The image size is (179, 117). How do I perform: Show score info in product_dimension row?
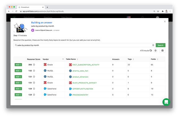pos(34,77)
